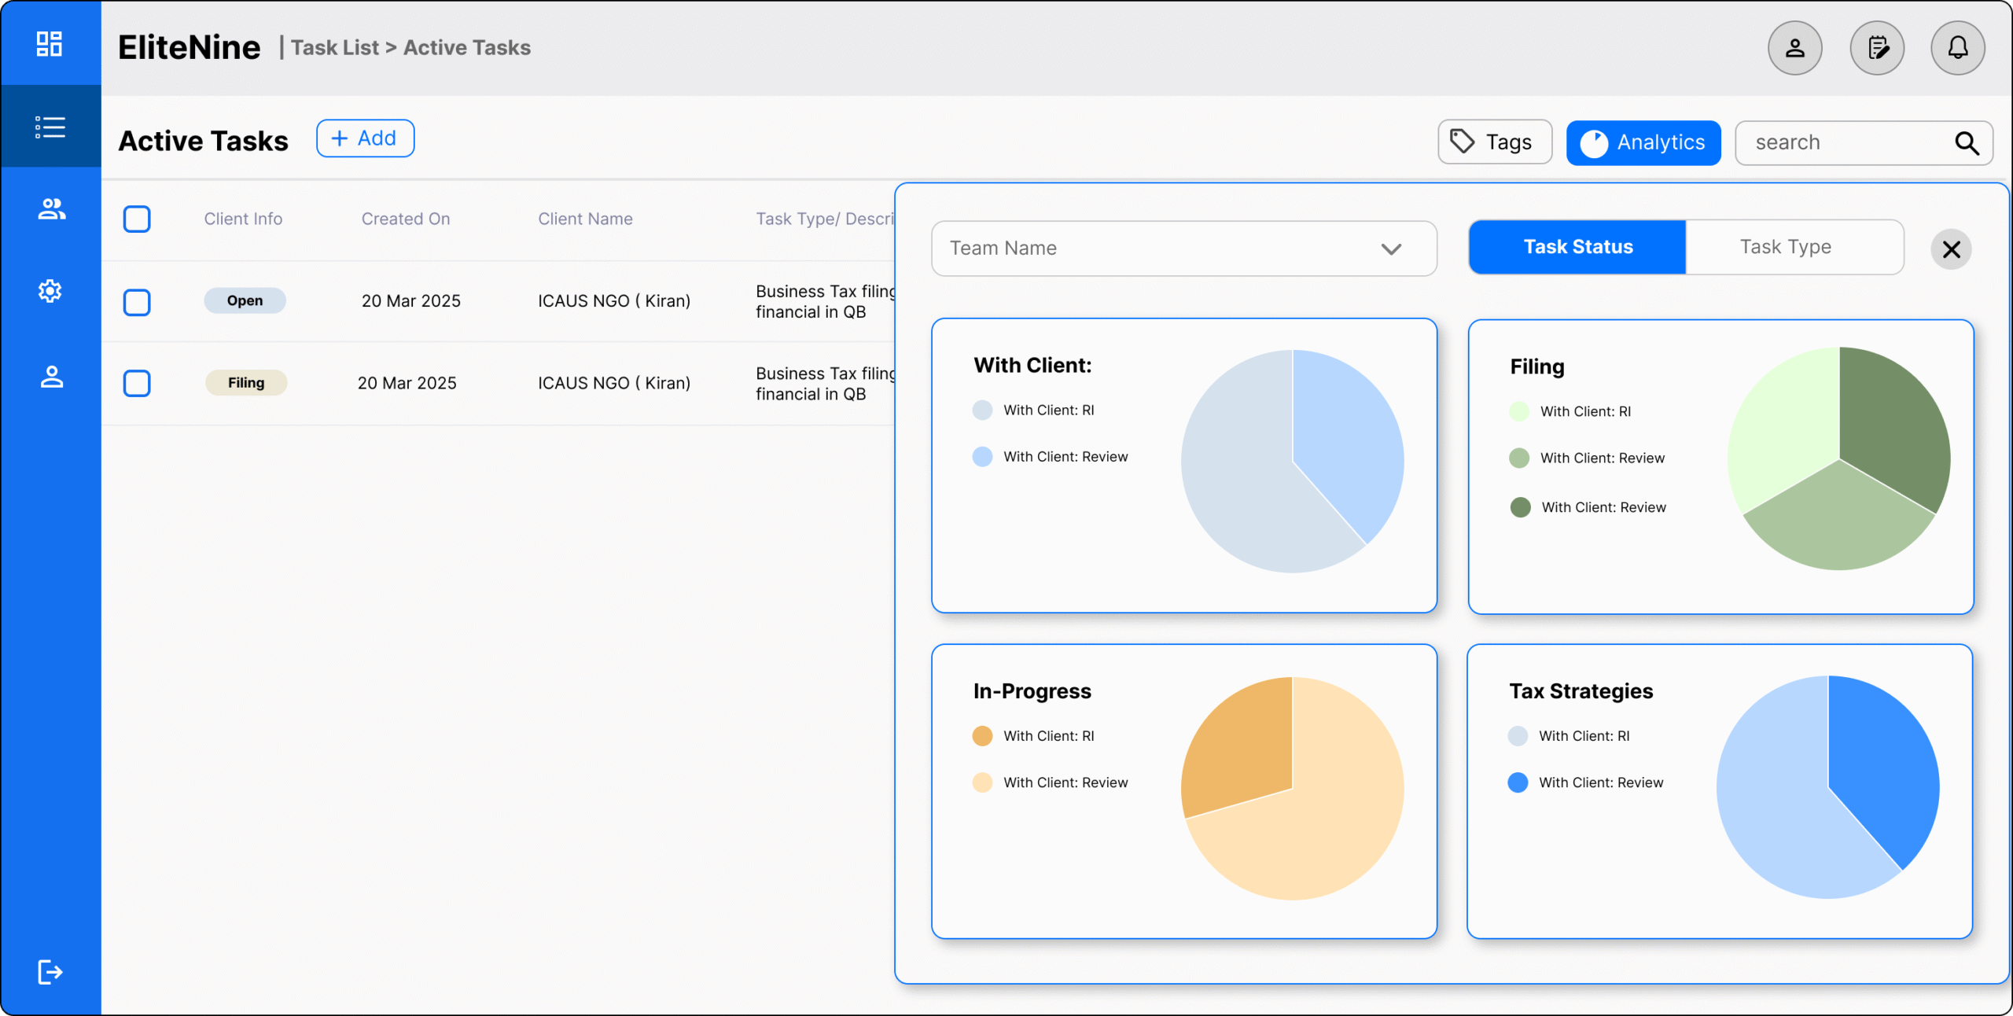Select the task list sidebar icon
2013x1016 pixels.
click(x=50, y=127)
